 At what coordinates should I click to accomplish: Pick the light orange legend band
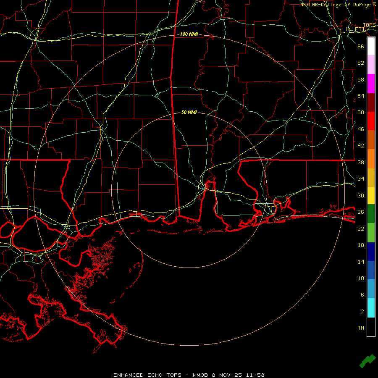(371, 159)
